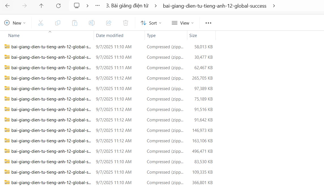The width and height of the screenshot is (324, 192).
Task: Click the breadcrumb ellipsis to show hidden path
Action: tap(97, 5)
